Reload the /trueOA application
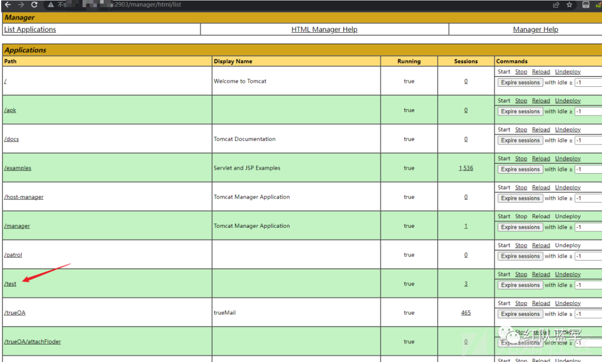Screen dimensions: 602x362 pos(541,304)
